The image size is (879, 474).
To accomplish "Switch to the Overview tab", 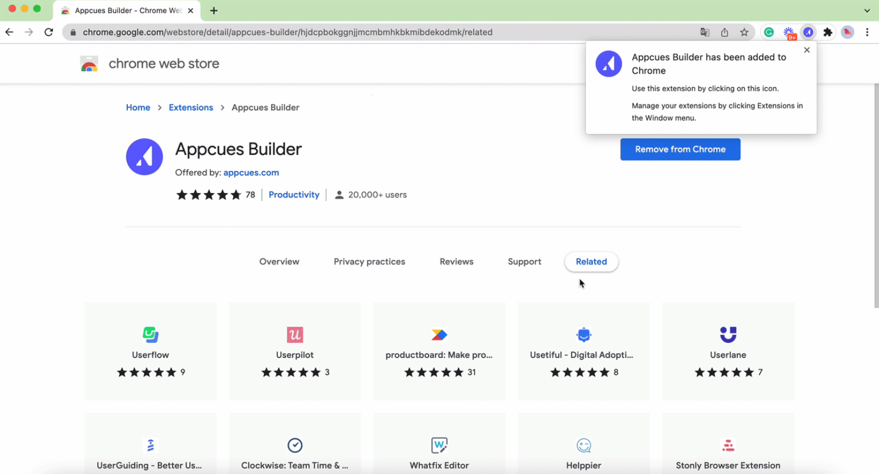I will click(279, 262).
